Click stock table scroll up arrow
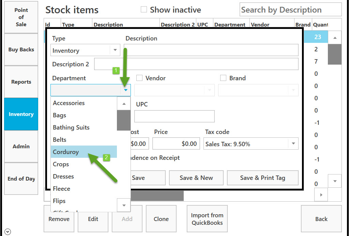Screen dimensions: 349x236 pyautogui.click(x=335, y=37)
